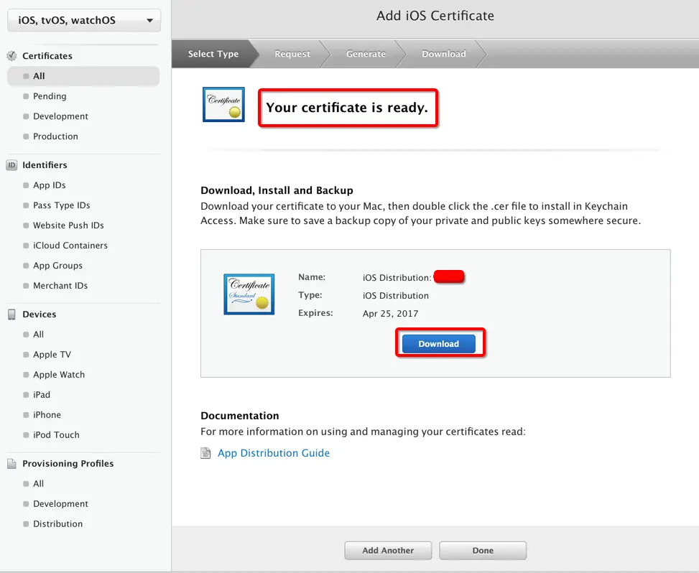Click the Request step
The width and height of the screenshot is (699, 573).
(x=292, y=54)
